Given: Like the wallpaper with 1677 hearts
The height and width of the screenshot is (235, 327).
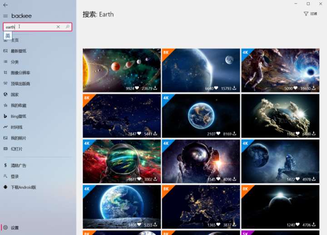Looking at the screenshot, I should pyautogui.click(x=139, y=179).
